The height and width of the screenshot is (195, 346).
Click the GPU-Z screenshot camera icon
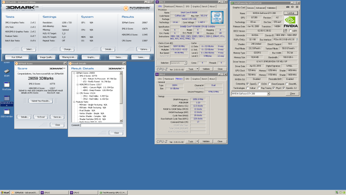(288, 7)
